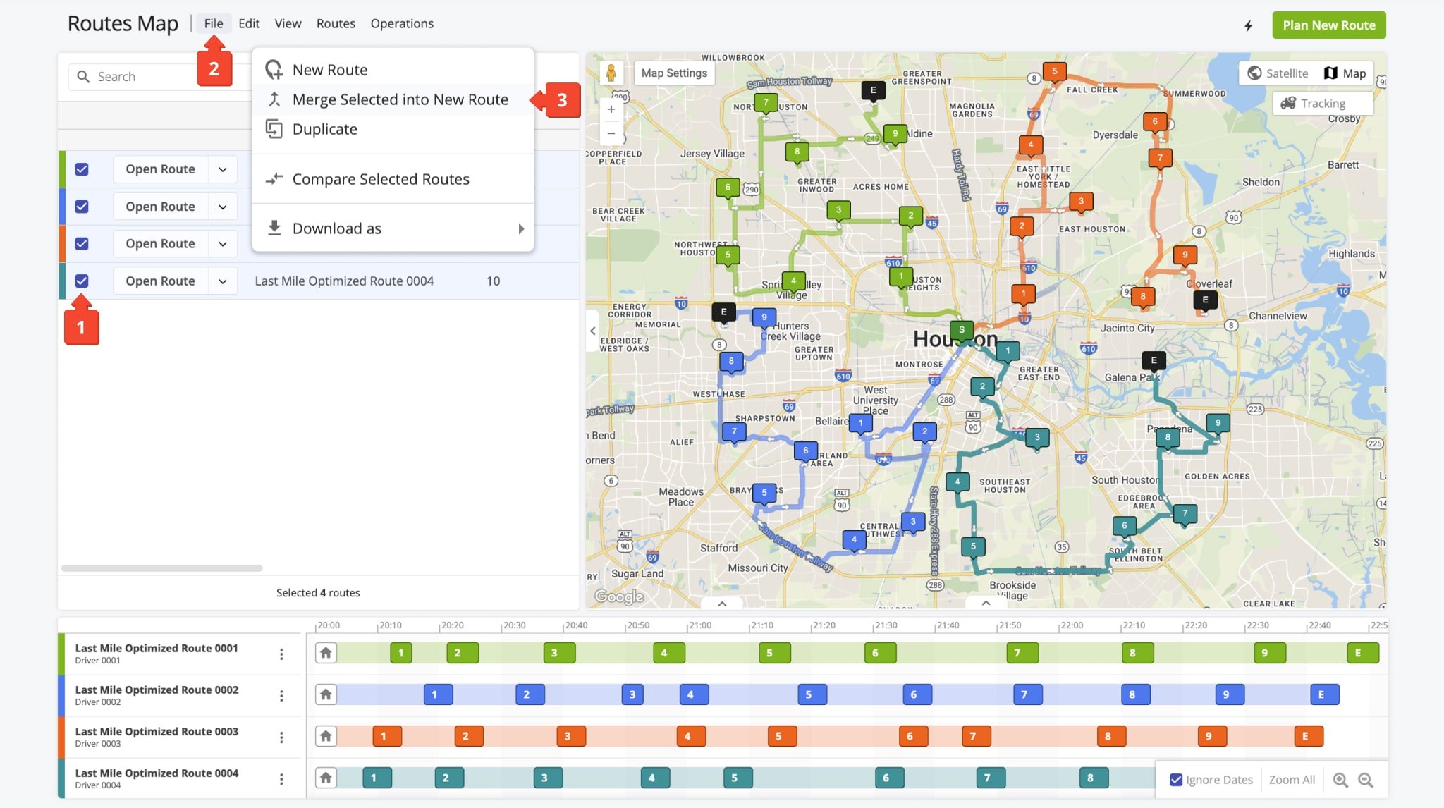Click the Download as icon

[x=274, y=228]
